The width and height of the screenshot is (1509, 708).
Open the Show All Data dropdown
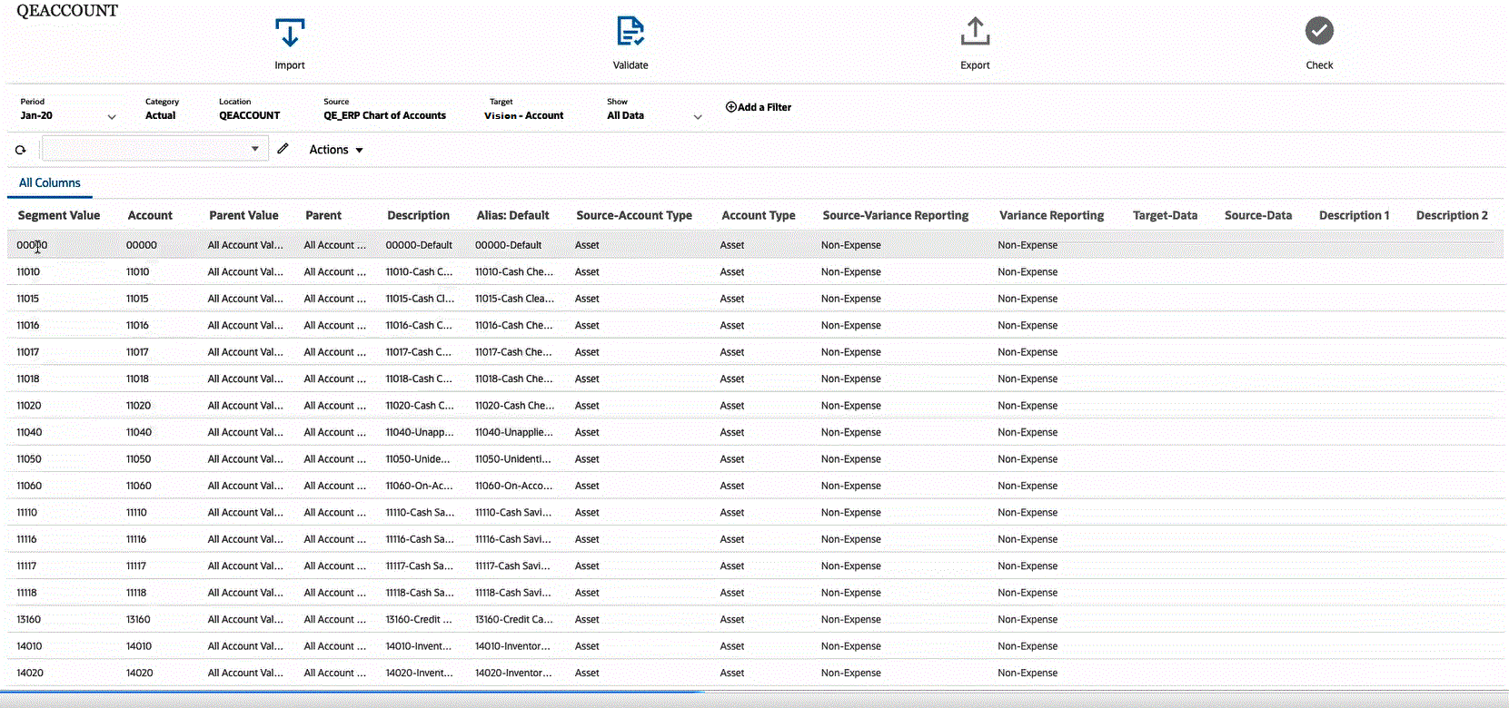click(698, 116)
